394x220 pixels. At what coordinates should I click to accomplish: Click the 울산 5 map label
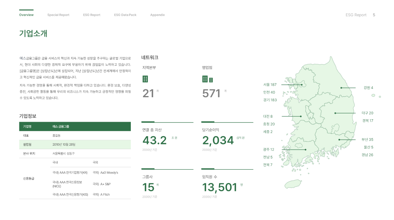pos(368,147)
